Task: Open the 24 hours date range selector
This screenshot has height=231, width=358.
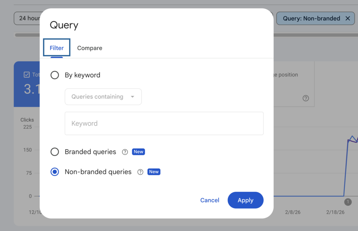Action: tap(29, 18)
